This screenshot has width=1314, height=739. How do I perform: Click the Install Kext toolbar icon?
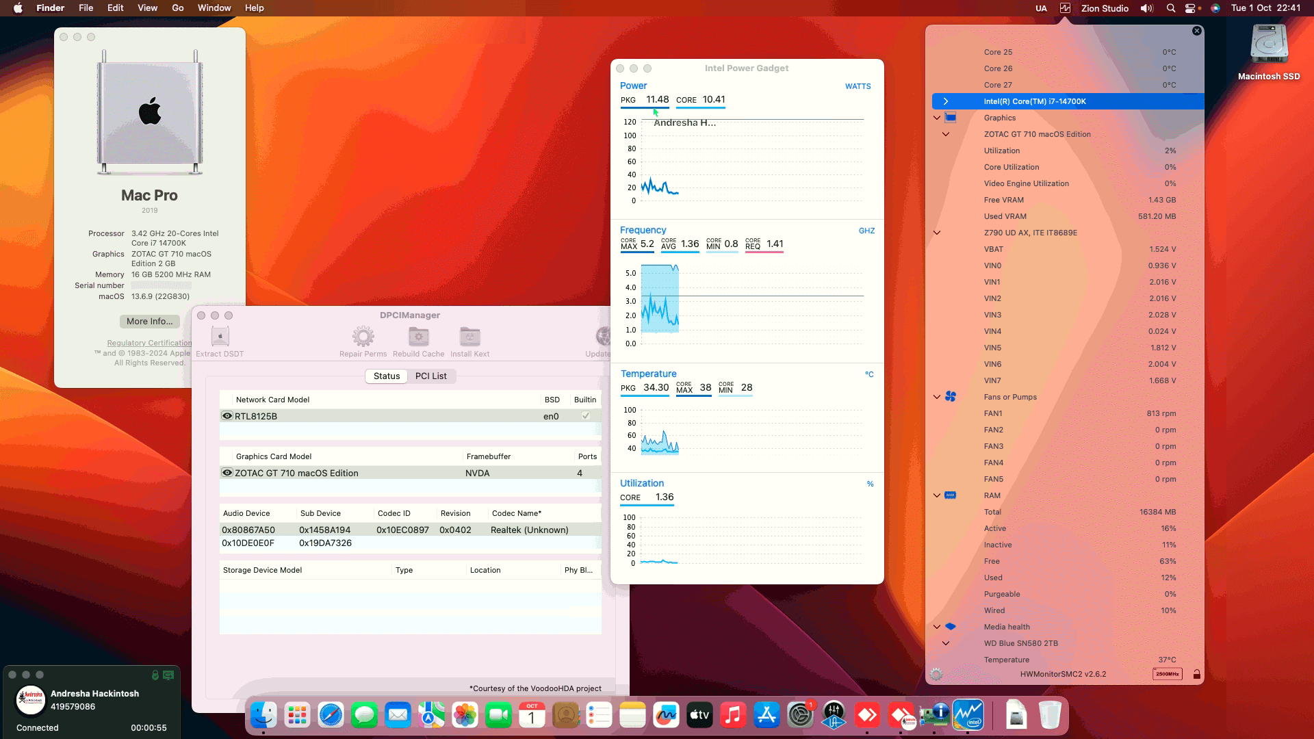click(x=469, y=336)
